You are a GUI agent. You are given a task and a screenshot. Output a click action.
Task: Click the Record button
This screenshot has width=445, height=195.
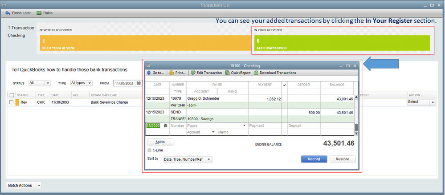click(314, 159)
